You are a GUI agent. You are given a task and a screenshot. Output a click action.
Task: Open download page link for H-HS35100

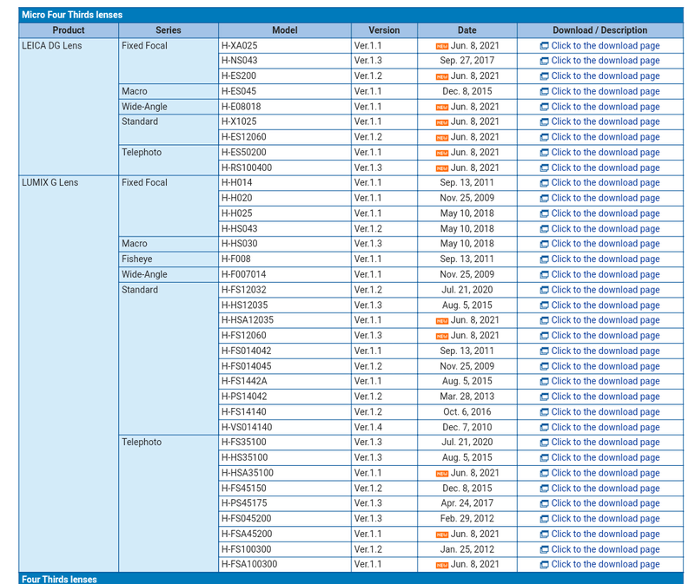(x=605, y=458)
